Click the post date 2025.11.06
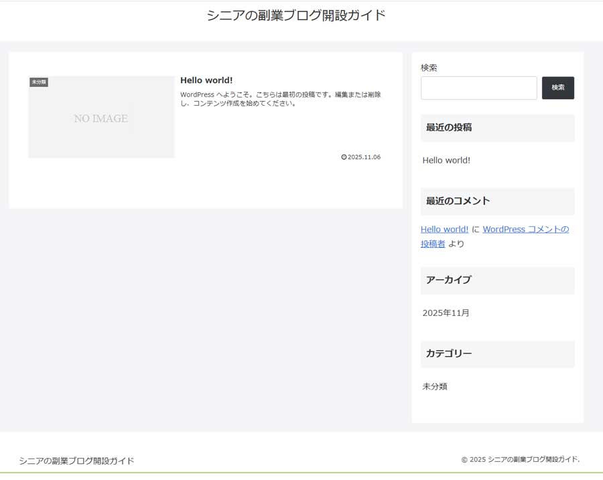Viewport: 603px width, 480px height. click(x=363, y=157)
